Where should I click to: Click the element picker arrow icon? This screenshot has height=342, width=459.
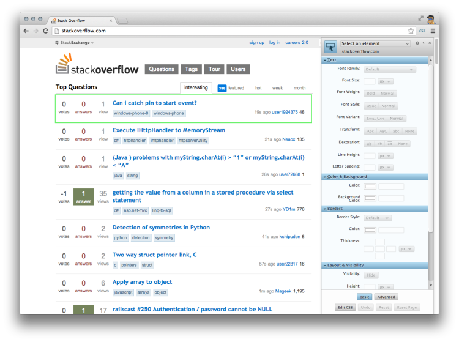tap(330, 47)
